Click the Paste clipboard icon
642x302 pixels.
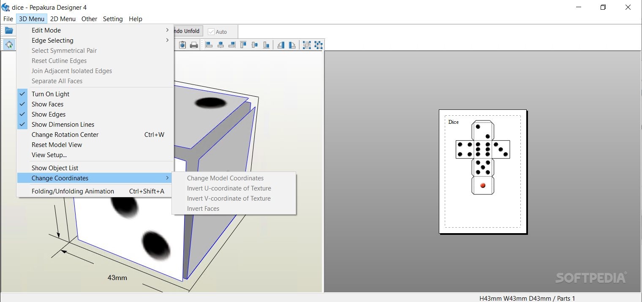[183, 45]
